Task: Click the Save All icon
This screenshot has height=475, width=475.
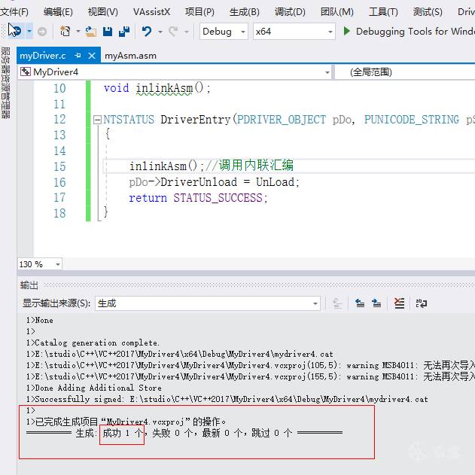Action: [124, 32]
